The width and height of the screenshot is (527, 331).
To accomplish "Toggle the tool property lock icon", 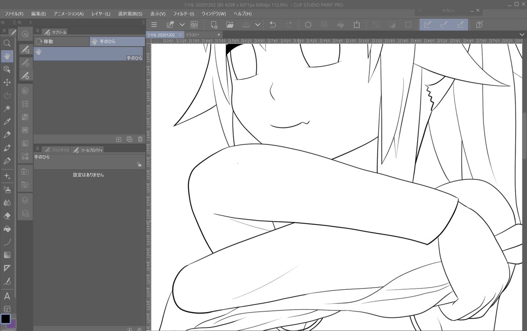I will coord(139,164).
